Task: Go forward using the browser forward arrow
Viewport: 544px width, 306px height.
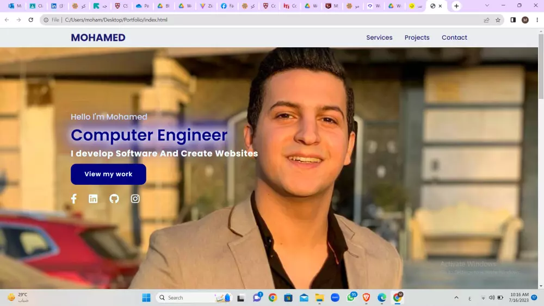Action: click(x=18, y=20)
